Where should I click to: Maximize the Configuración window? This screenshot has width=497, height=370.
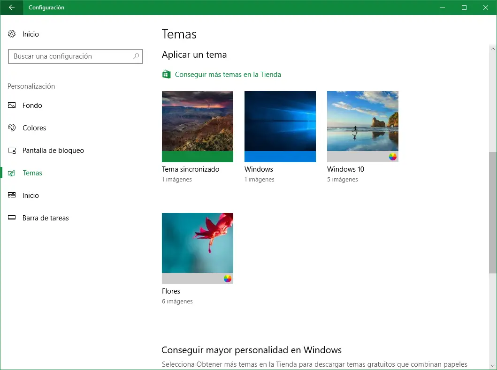tap(464, 8)
